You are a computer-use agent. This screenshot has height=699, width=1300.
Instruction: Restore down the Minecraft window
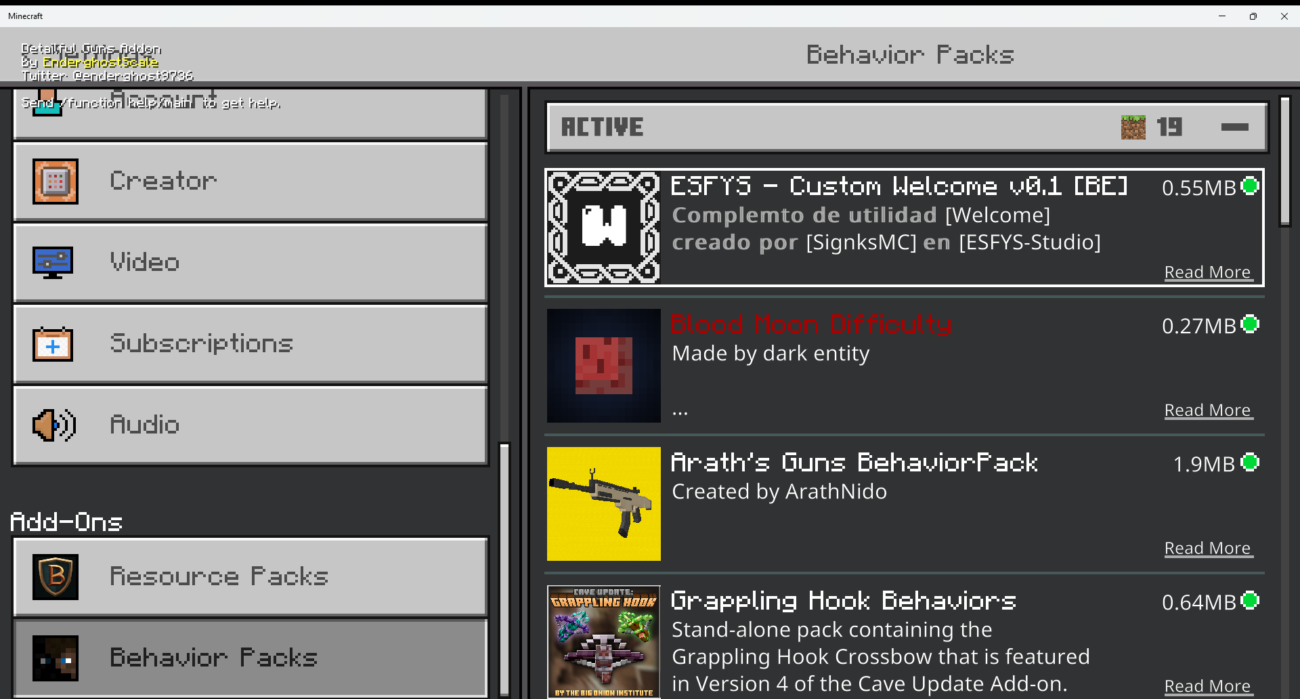[1253, 16]
